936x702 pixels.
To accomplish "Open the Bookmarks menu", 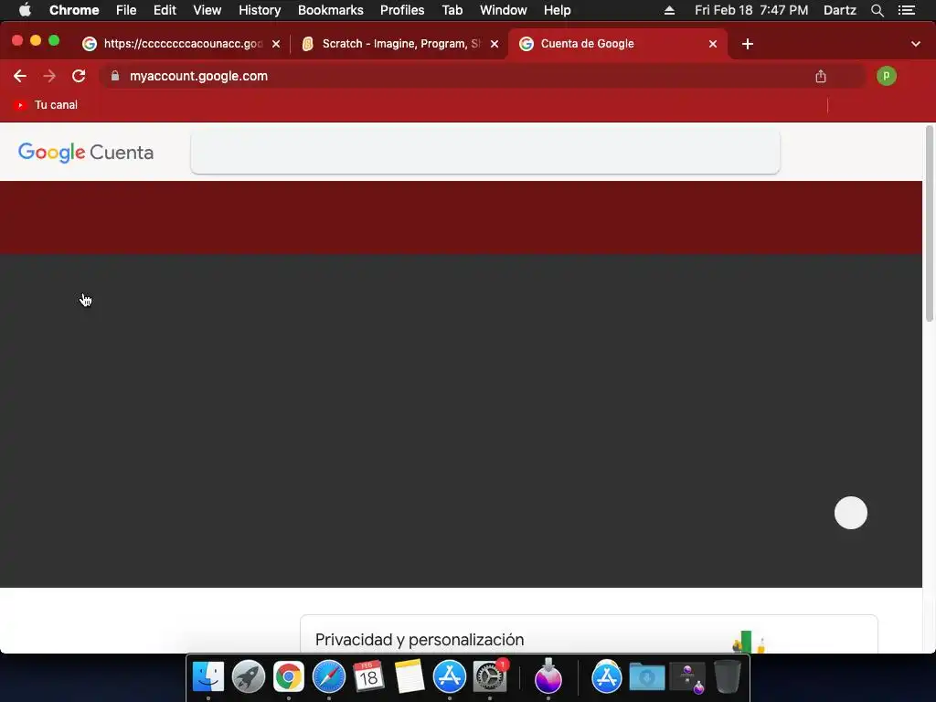I will click(x=331, y=10).
